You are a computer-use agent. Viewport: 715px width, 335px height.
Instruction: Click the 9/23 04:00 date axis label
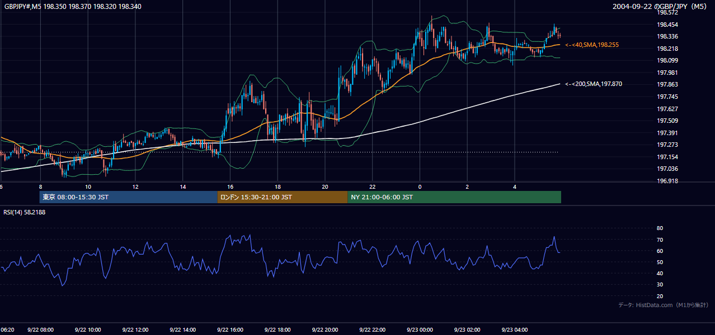pos(515,330)
